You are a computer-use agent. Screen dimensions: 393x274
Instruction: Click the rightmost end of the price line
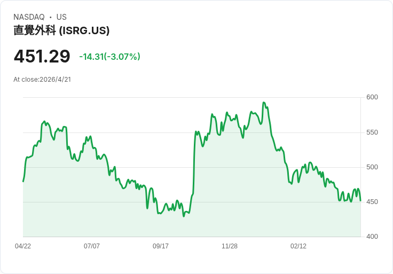[x=360, y=201]
